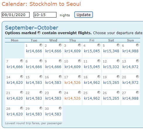Choose kr15,348 fare on September 5

coord(111,51)
